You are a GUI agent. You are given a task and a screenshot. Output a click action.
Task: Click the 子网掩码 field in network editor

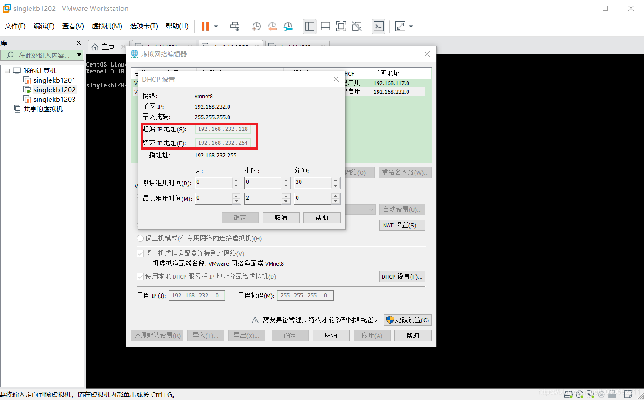pyautogui.click(x=305, y=296)
